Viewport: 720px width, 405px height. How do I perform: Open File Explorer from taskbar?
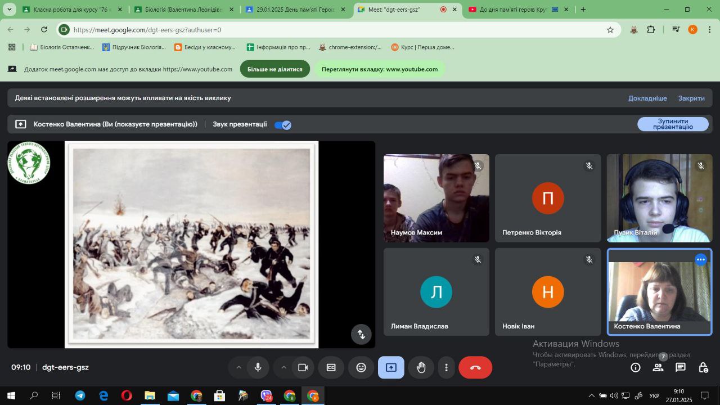(x=150, y=396)
